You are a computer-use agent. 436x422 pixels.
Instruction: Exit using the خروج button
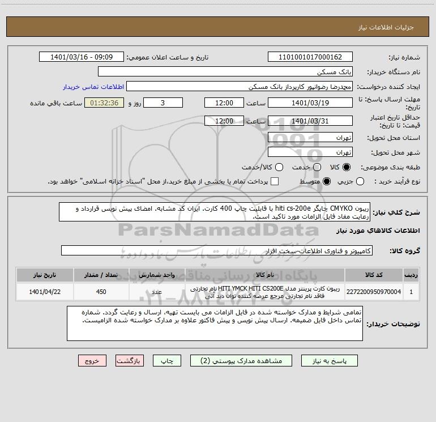pyautogui.click(x=92, y=361)
